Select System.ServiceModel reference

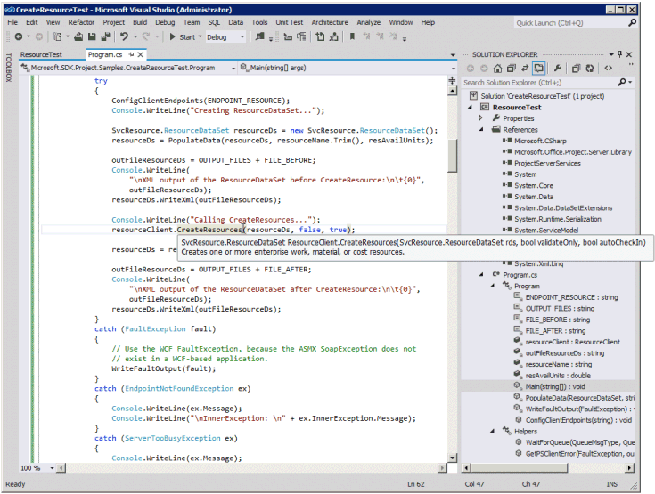pos(546,230)
